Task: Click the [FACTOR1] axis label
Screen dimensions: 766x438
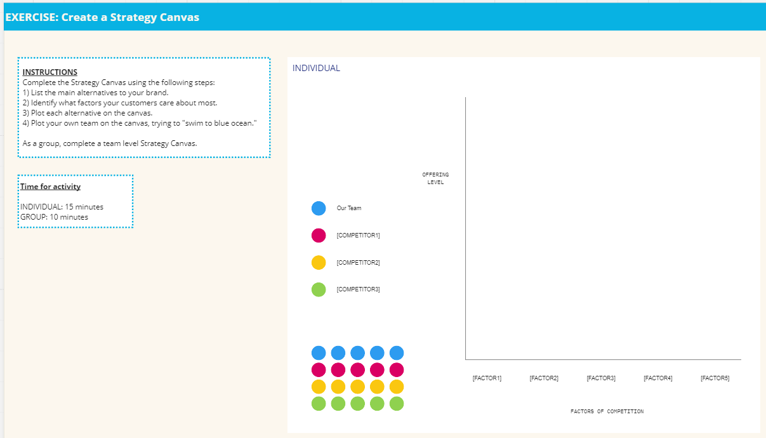Action: [487, 378]
